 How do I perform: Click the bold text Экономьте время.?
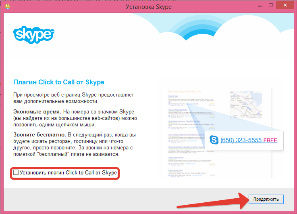(37, 111)
